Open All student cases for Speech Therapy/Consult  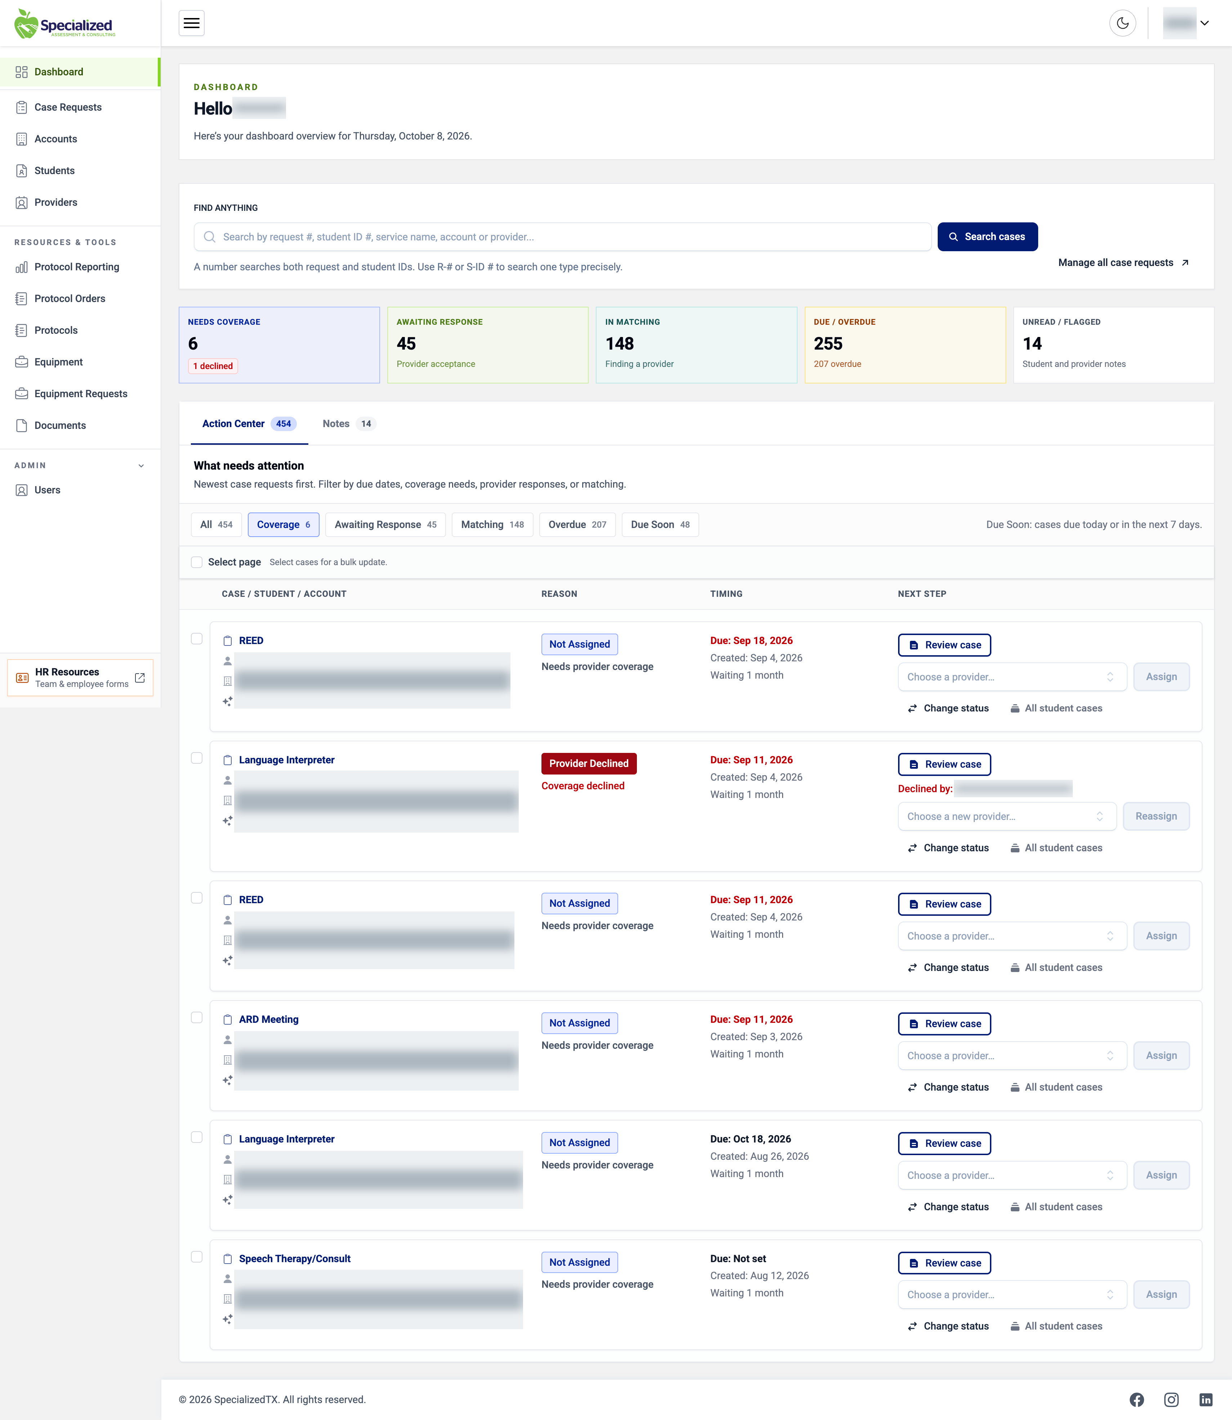[x=1056, y=1327]
